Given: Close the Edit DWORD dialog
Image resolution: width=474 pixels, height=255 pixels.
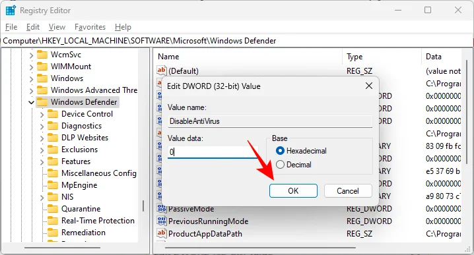Looking at the screenshot, I should point(369,86).
